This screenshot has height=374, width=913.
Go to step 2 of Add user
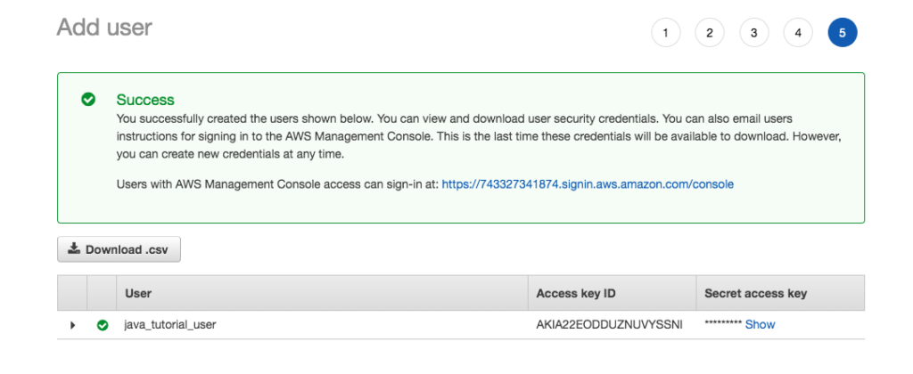coord(710,33)
